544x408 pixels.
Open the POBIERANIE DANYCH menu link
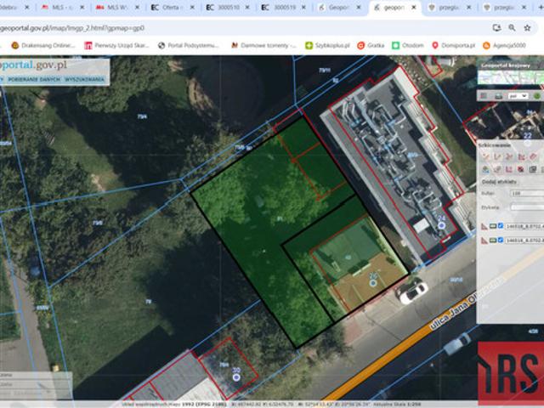click(34, 79)
